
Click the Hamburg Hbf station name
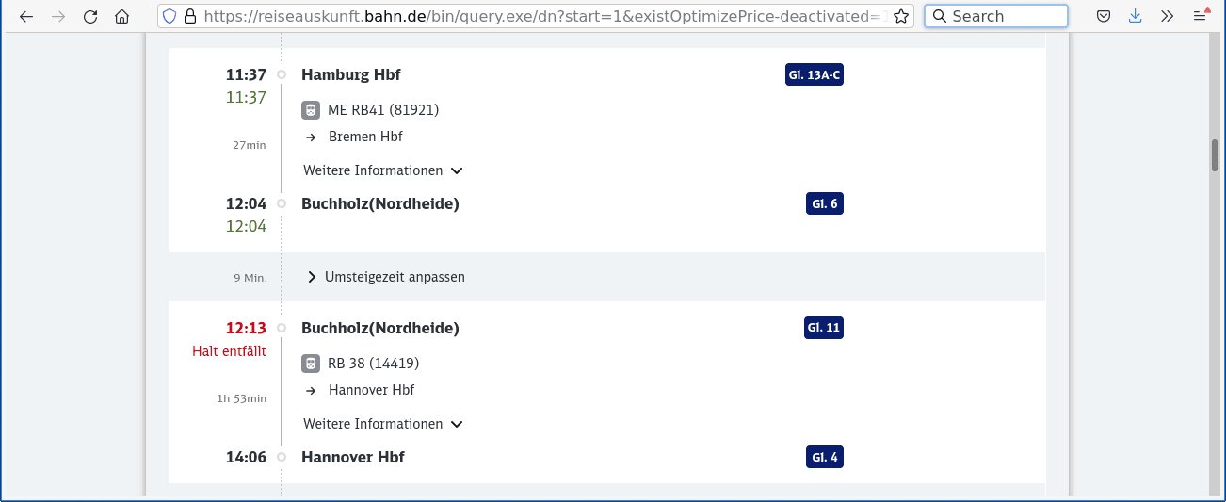coord(350,75)
